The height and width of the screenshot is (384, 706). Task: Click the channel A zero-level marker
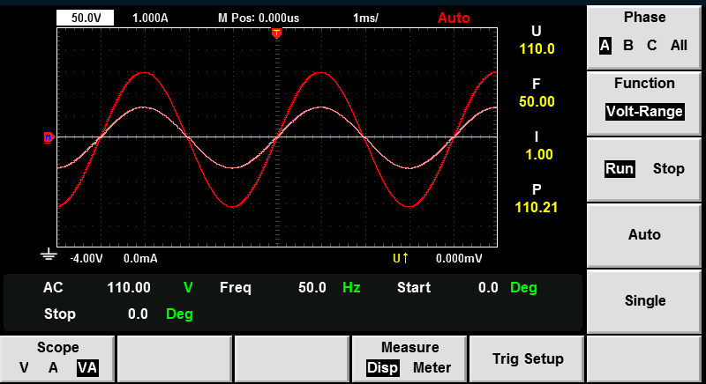point(49,137)
